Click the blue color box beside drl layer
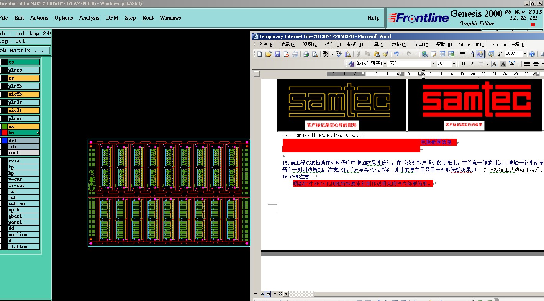The height and width of the screenshot is (301, 544). 5,141
